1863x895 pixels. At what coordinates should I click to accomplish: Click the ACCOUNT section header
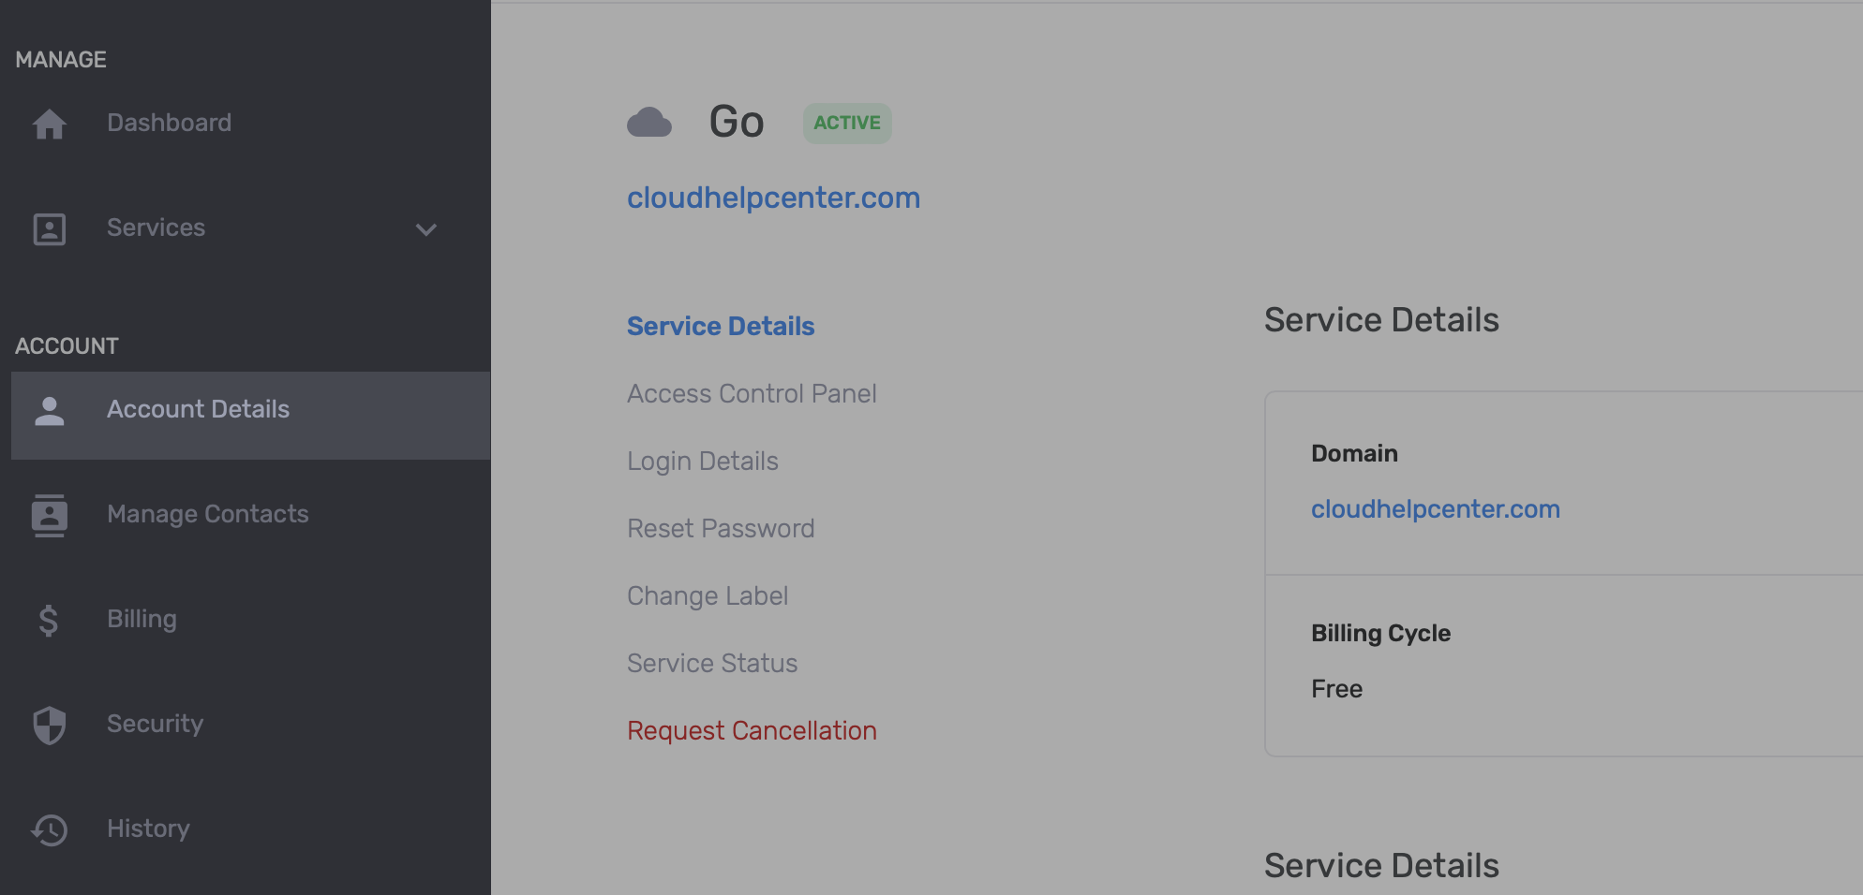point(67,346)
